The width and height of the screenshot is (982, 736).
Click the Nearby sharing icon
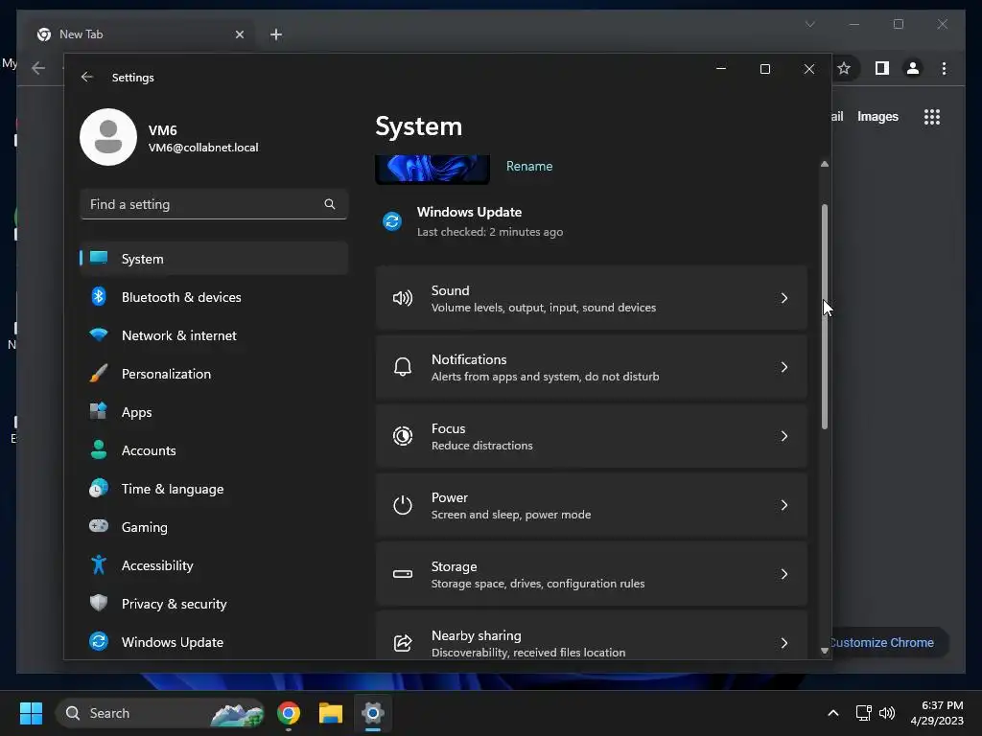pos(403,643)
